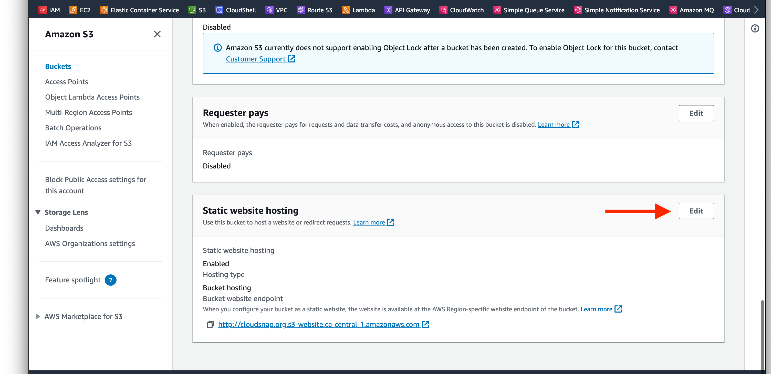Open Elastic Container Service shortcut icon
771x374 pixels.
(x=104, y=10)
